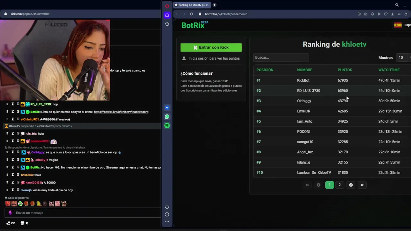Select Angel_fuz in the ranking

click(x=305, y=152)
